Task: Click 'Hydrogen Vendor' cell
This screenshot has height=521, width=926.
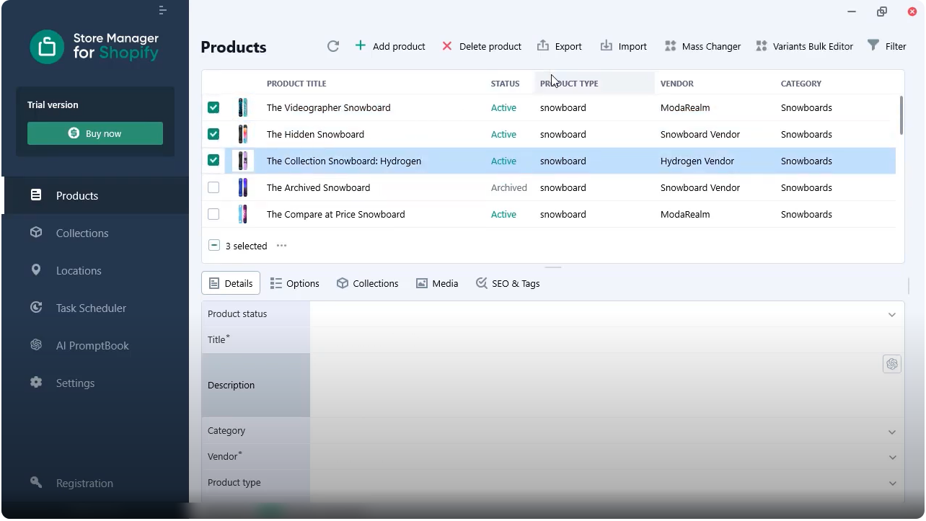Action: (x=697, y=161)
